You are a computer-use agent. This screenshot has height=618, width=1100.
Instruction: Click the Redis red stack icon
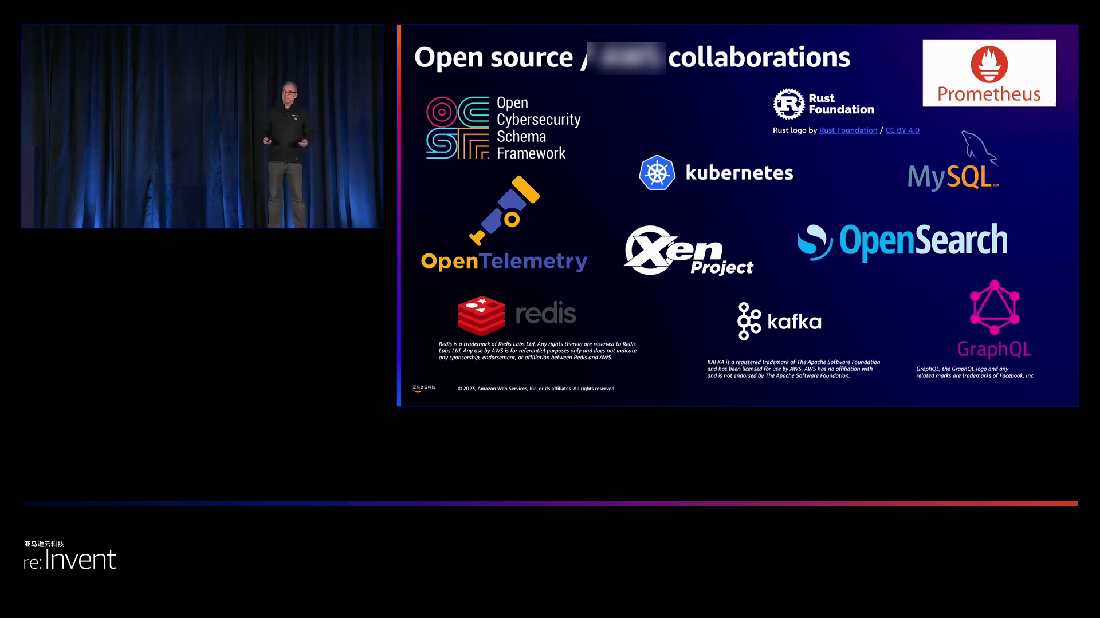pos(481,315)
